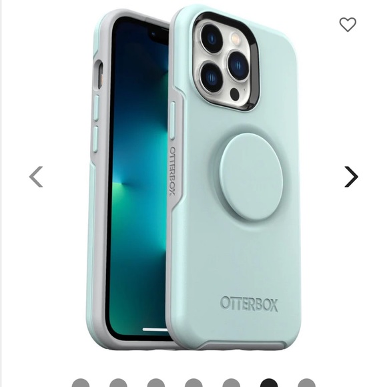Select the second carousel dot indicator
Viewport: 387px width, 387px height.
tap(118, 383)
